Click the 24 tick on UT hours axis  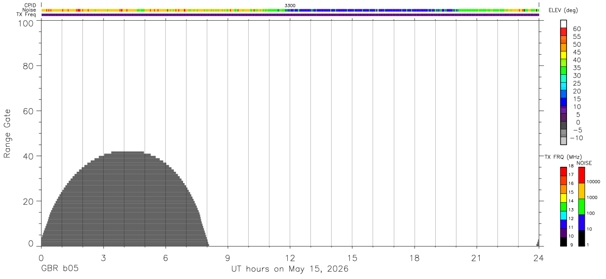pos(539,258)
